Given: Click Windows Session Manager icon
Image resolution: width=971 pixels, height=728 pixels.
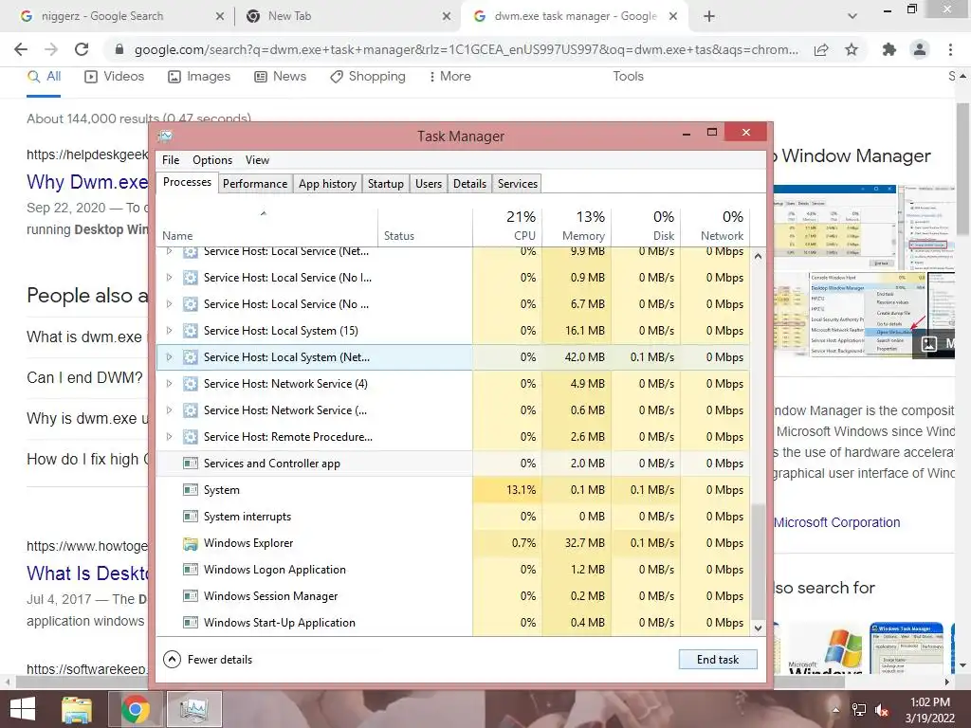Looking at the screenshot, I should [190, 596].
